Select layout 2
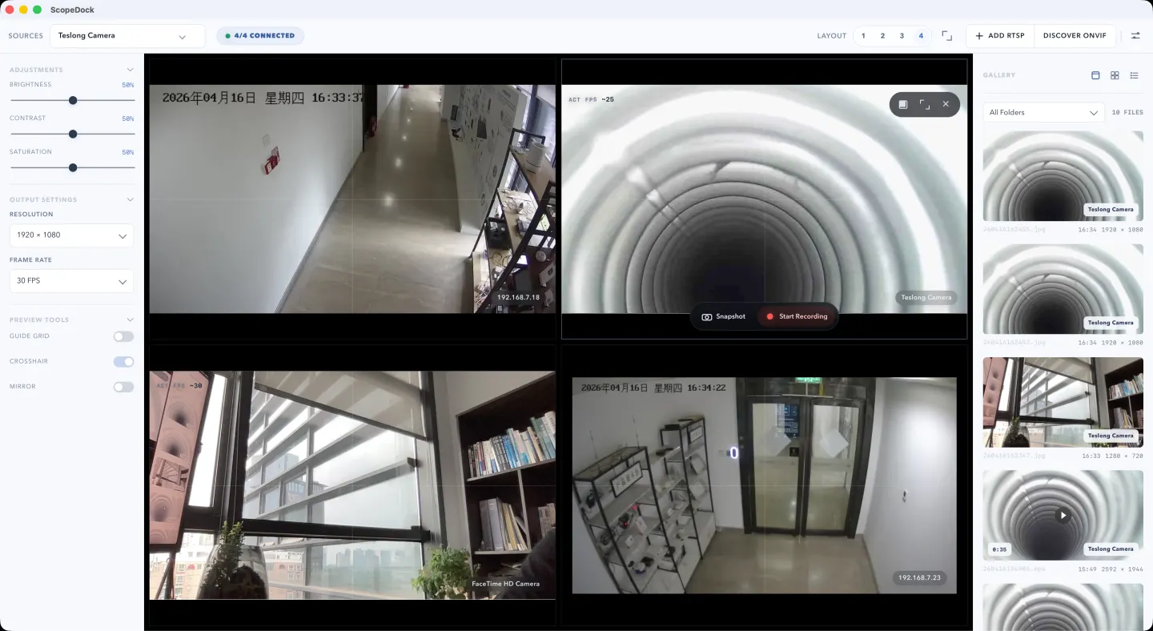The image size is (1153, 631). coord(882,36)
